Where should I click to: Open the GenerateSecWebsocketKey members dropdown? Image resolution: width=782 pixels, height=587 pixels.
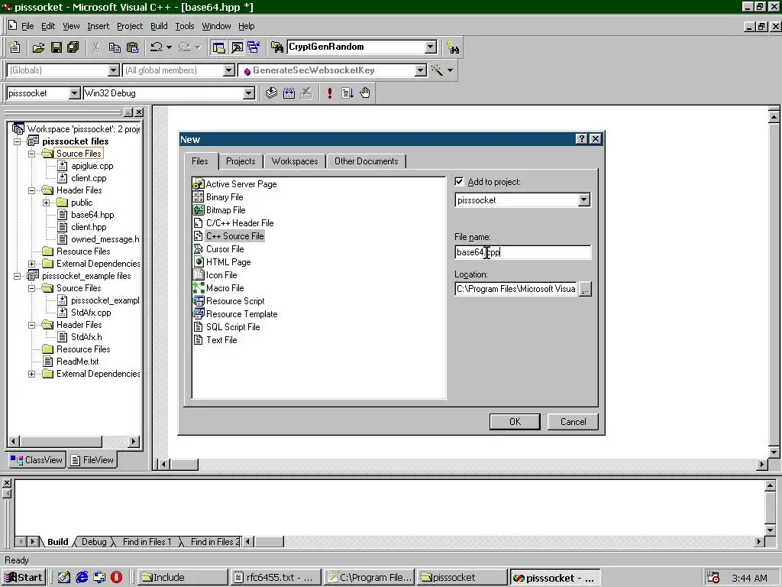click(x=421, y=70)
